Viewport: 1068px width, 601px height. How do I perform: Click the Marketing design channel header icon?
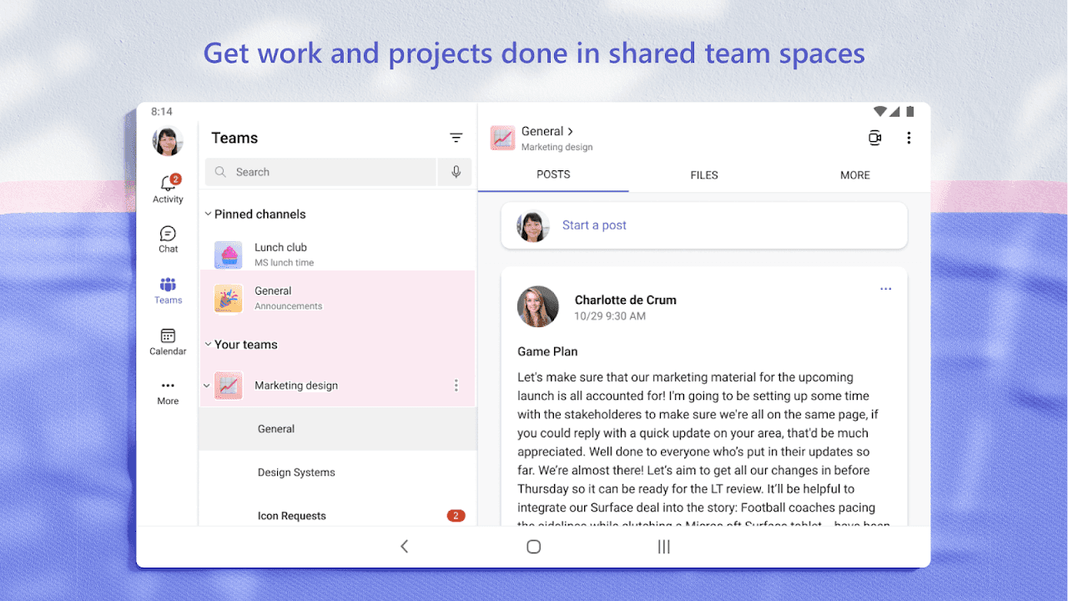pyautogui.click(x=502, y=139)
